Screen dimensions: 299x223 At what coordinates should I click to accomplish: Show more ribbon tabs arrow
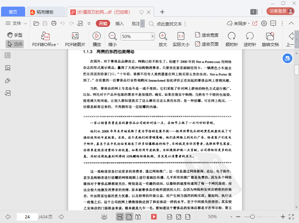point(142,23)
